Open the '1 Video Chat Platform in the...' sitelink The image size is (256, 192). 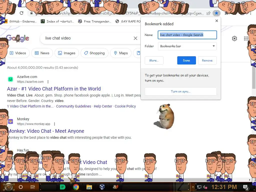pyautogui.click(x=30, y=106)
